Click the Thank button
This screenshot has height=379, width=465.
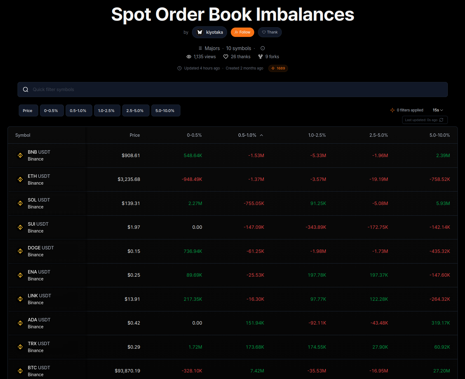(270, 32)
